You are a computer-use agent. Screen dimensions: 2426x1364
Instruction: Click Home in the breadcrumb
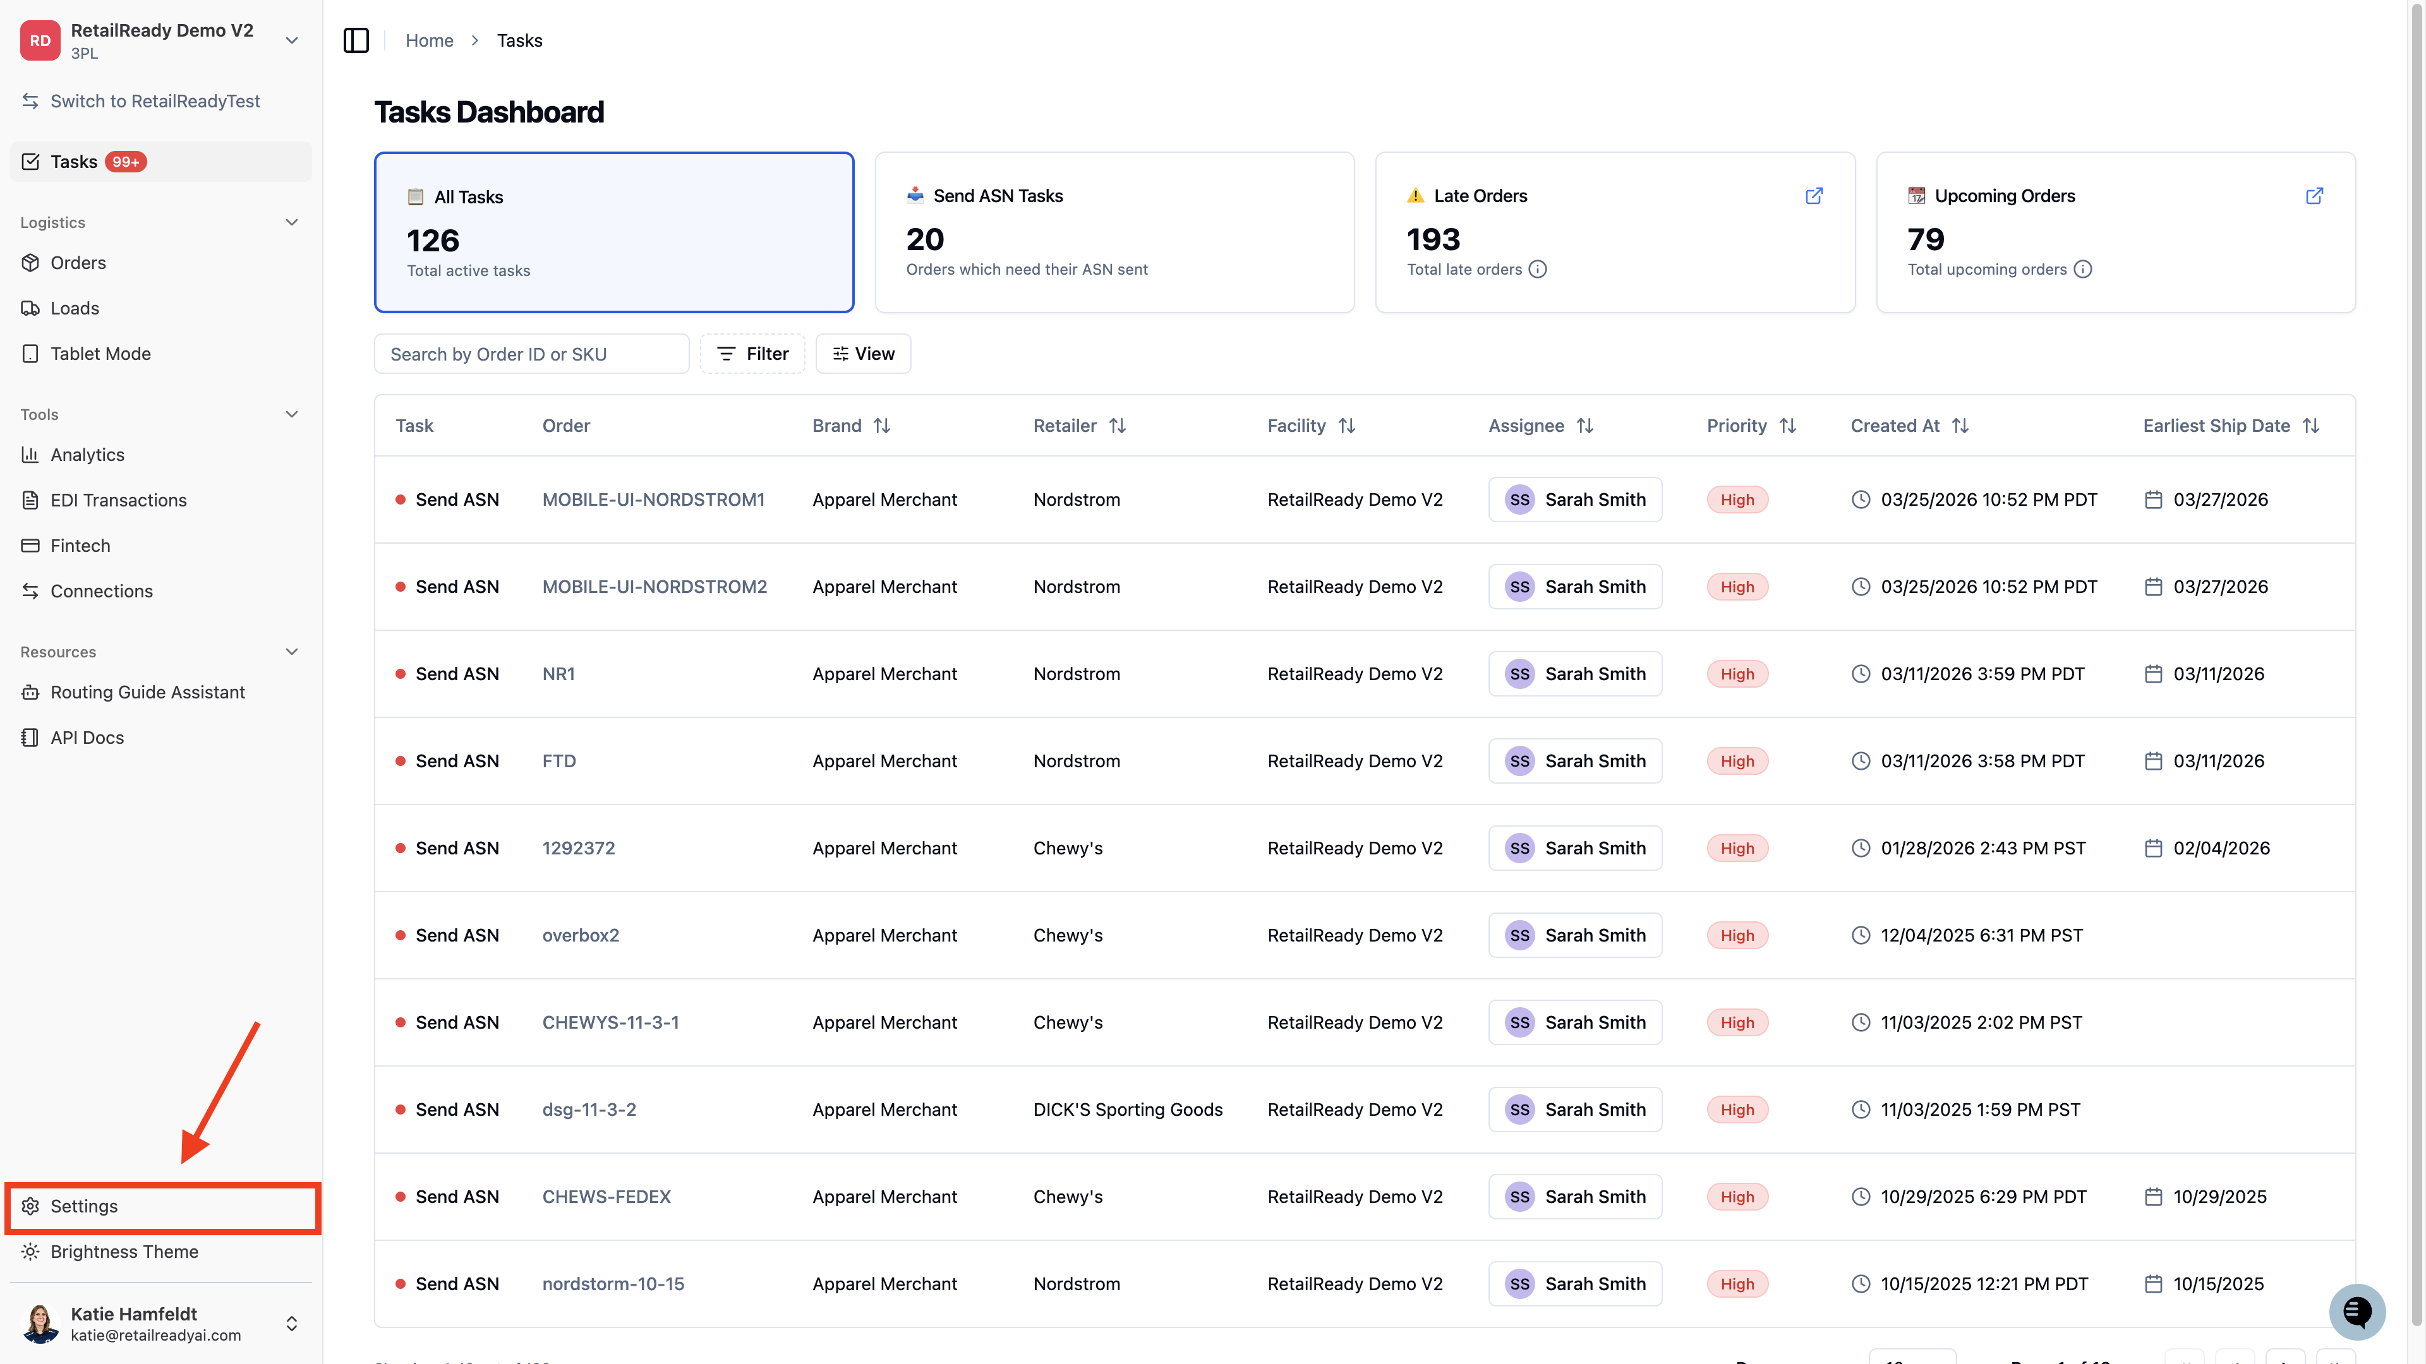tap(428, 40)
